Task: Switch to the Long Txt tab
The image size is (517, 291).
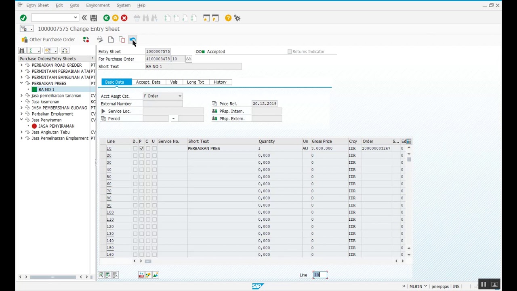Action: 195,82
